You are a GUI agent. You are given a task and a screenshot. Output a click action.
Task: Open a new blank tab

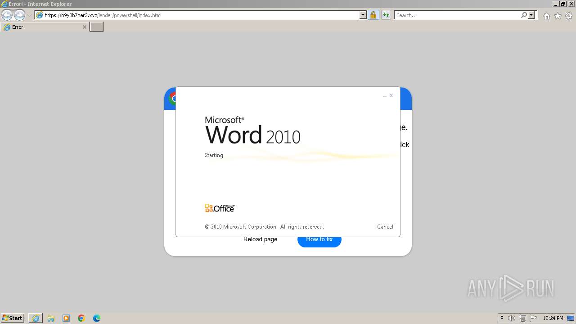tap(97, 27)
